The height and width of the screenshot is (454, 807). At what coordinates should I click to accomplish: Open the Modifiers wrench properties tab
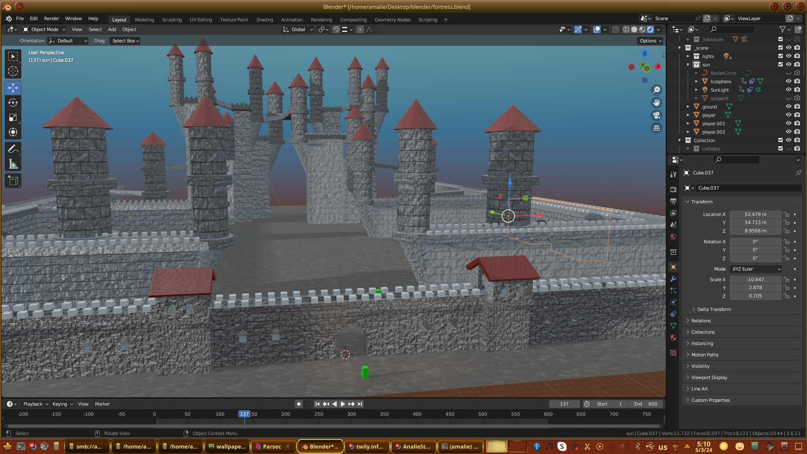[673, 279]
